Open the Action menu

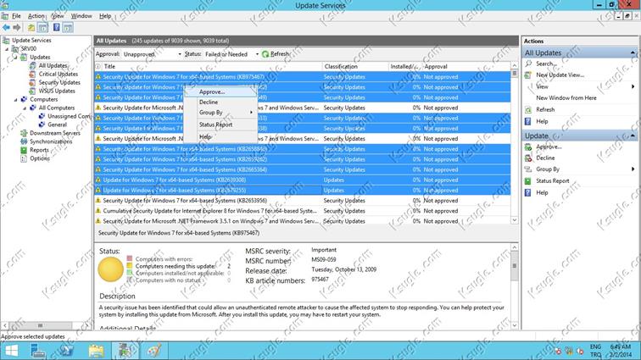36,16
